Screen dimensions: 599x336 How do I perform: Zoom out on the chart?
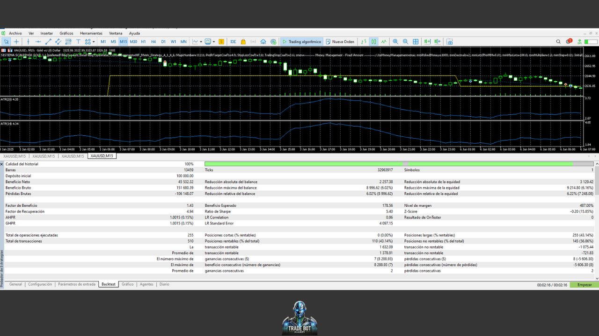pos(406,42)
